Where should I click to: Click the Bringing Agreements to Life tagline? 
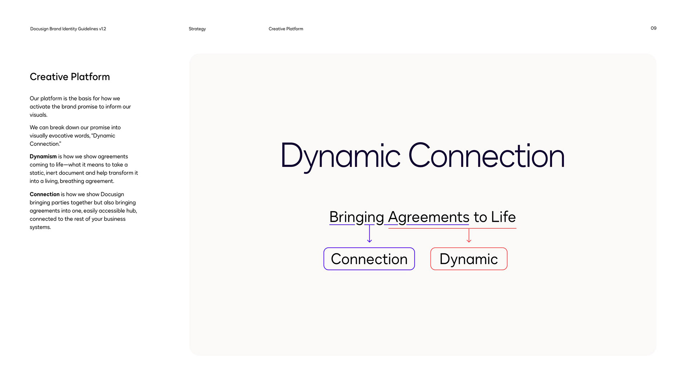(422, 217)
